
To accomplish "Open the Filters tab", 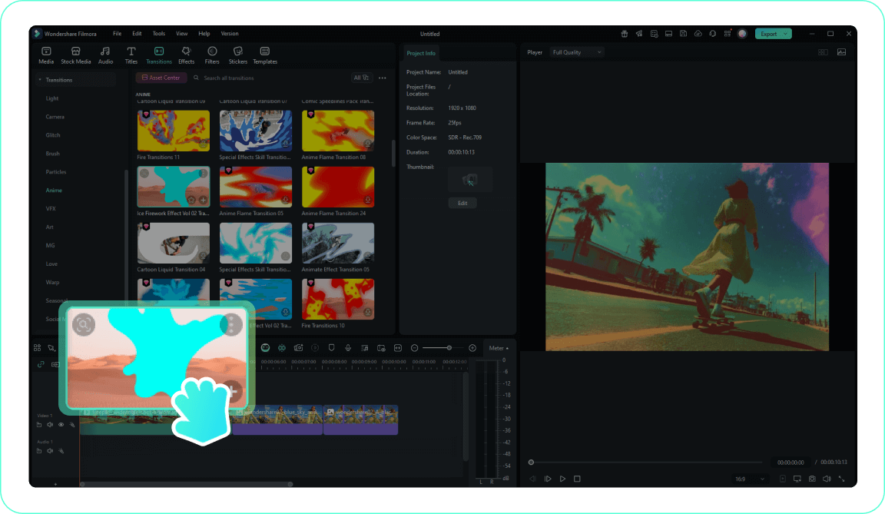I will [x=212, y=55].
